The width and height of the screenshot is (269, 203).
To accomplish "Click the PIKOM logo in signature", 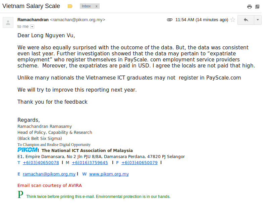I will pos(28,150).
